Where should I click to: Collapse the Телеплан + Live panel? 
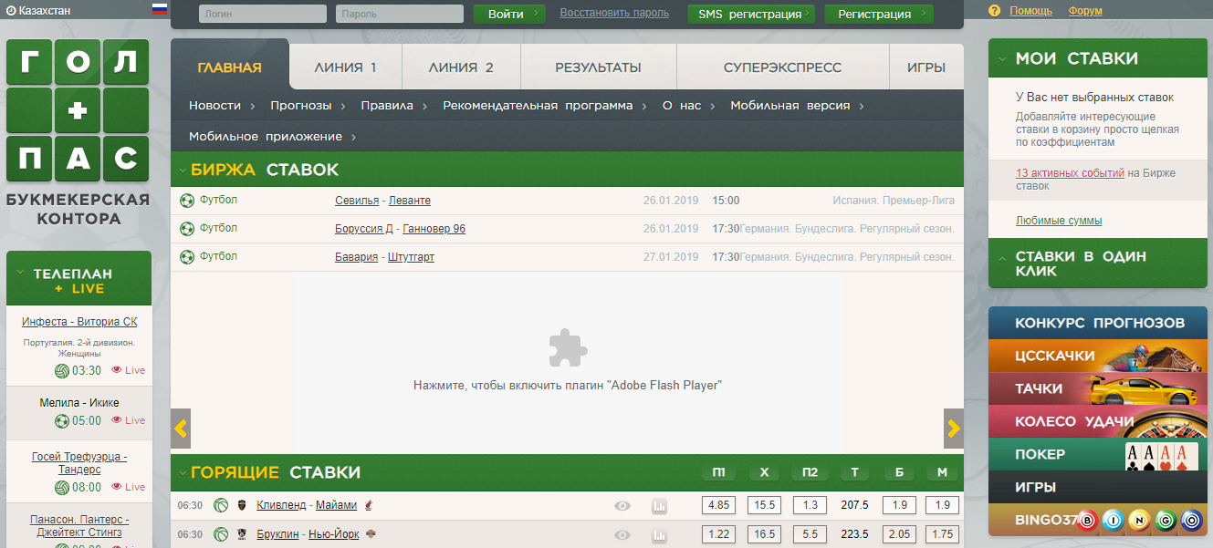[x=21, y=274]
